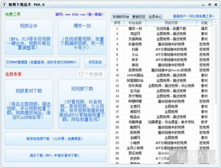Launch 文件MD5管理器
The height and width of the screenshot is (168, 221).
42,62
